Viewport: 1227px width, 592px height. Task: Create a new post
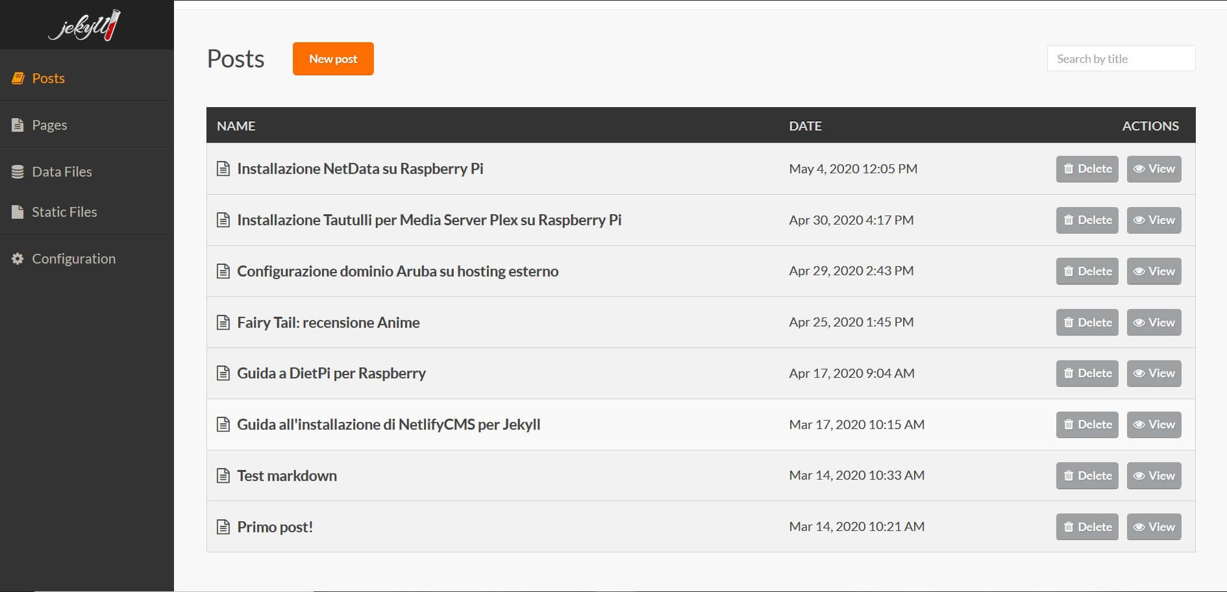(332, 58)
